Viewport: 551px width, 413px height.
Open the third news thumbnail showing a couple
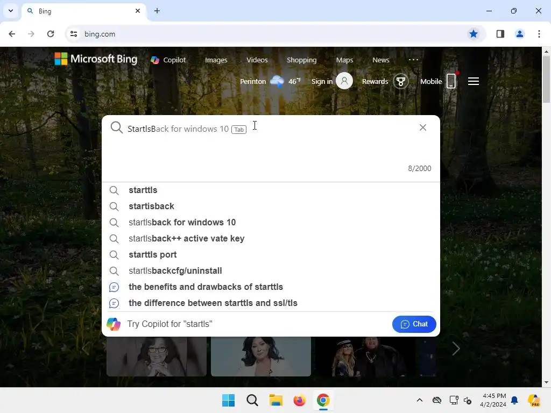click(365, 356)
